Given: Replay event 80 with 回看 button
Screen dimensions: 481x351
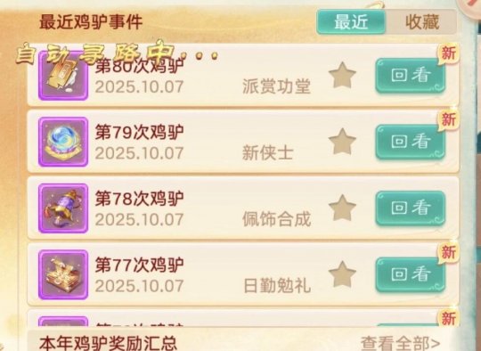Looking at the screenshot, I should pos(411,76).
